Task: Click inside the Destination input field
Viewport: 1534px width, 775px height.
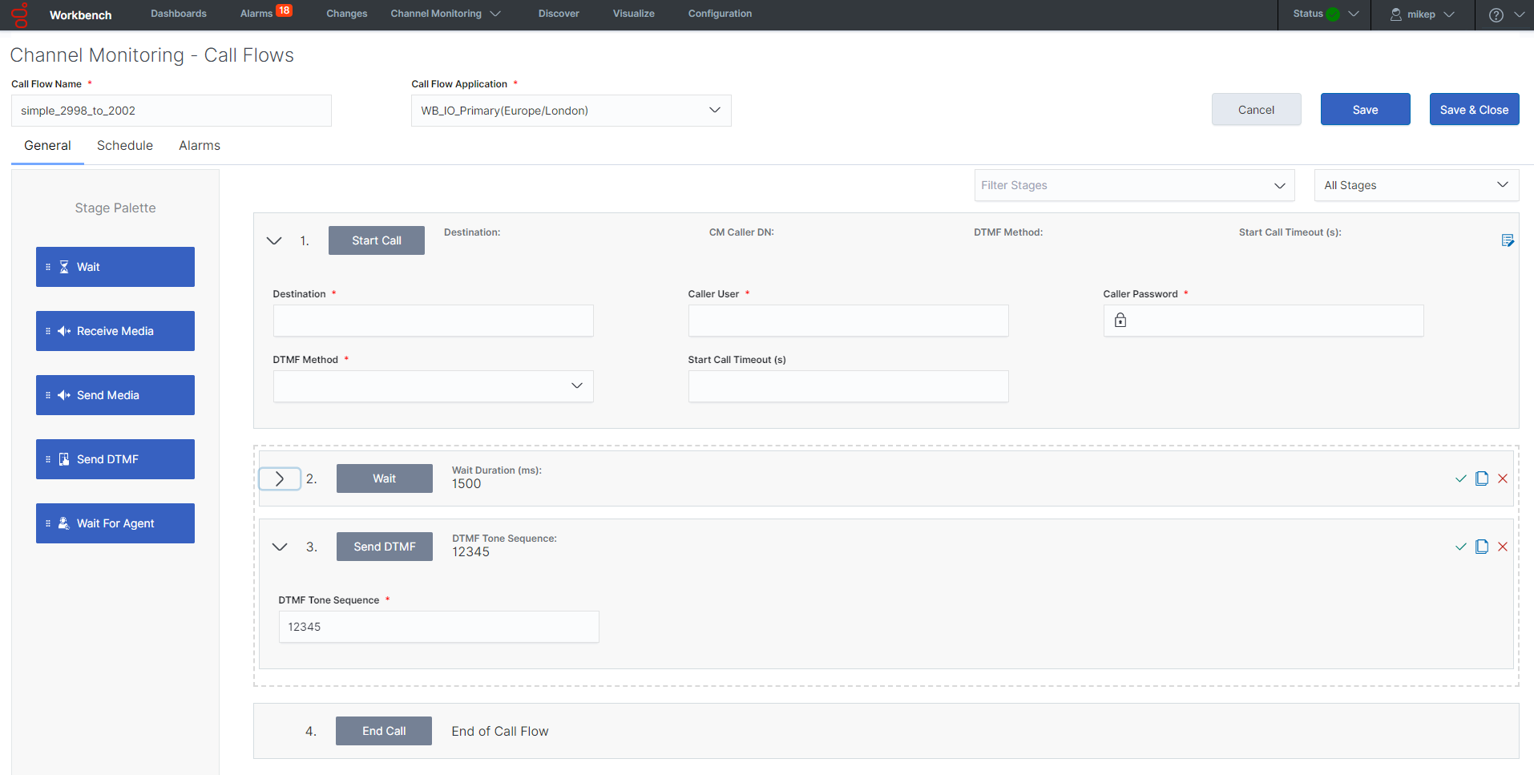Action: tap(433, 320)
